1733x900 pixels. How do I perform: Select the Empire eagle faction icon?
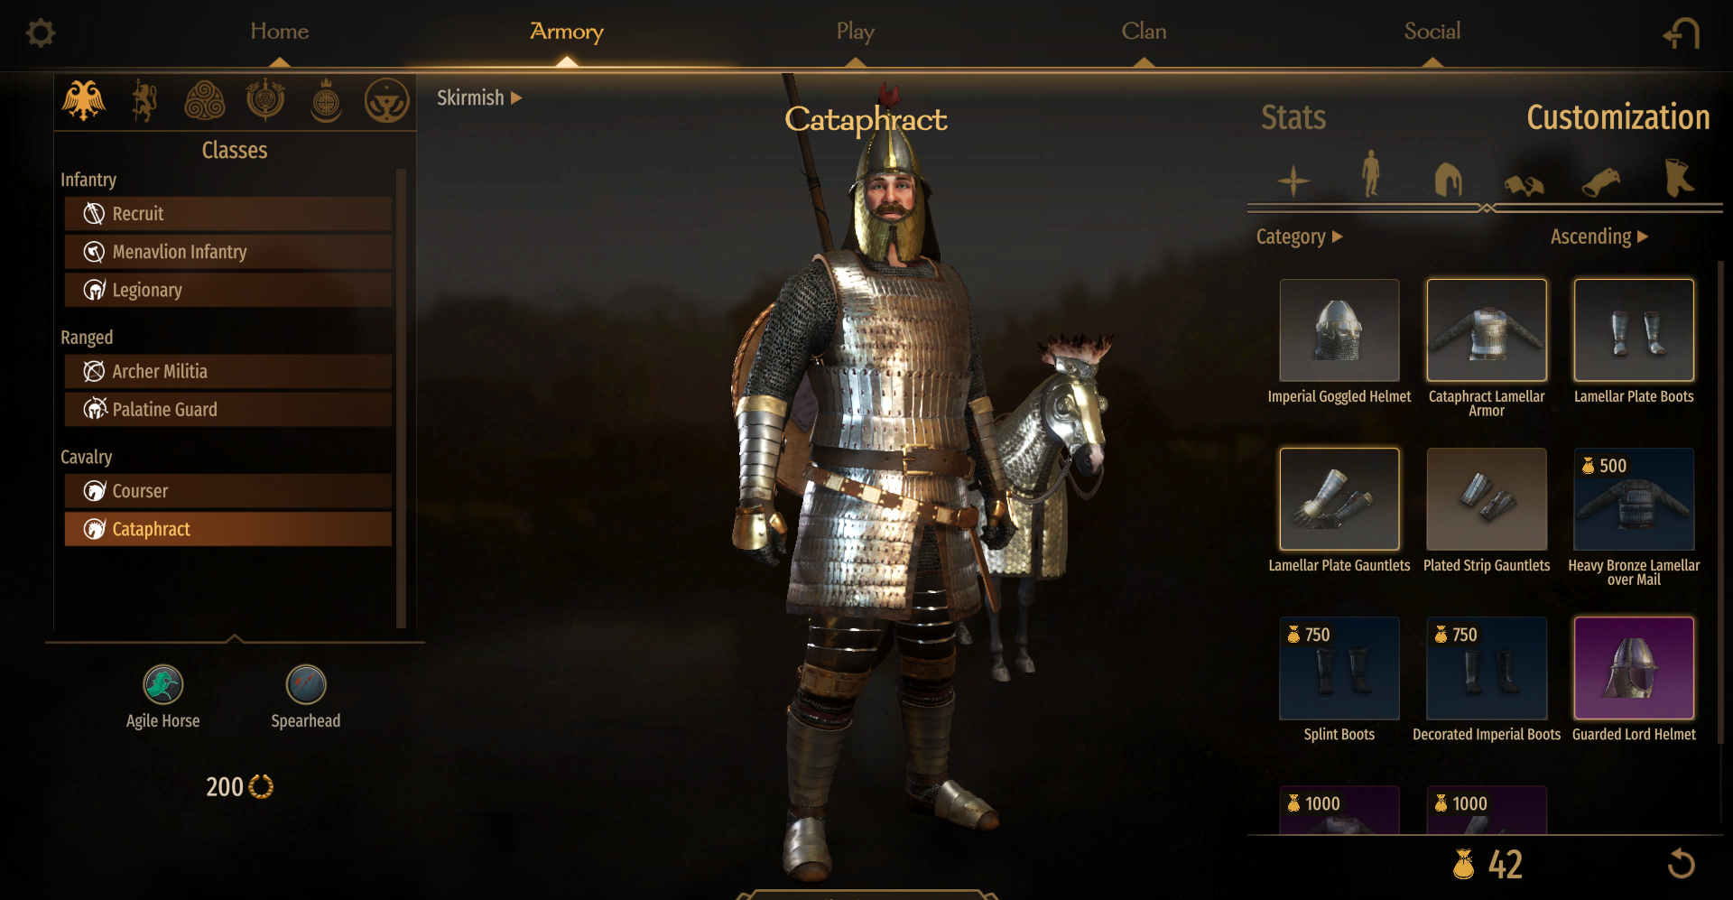(83, 100)
